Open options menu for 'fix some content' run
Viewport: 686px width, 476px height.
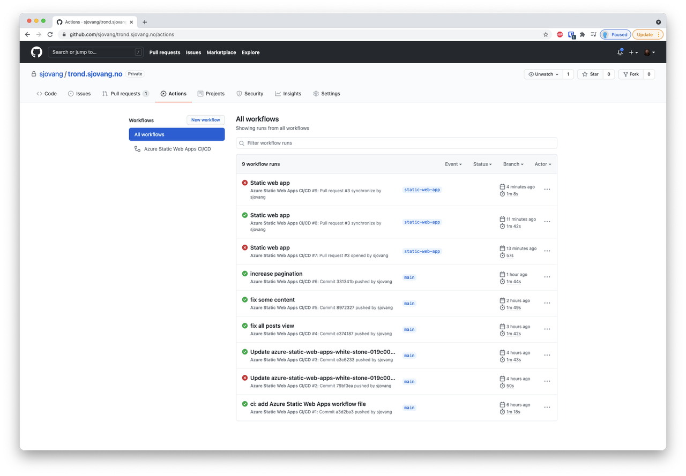547,303
